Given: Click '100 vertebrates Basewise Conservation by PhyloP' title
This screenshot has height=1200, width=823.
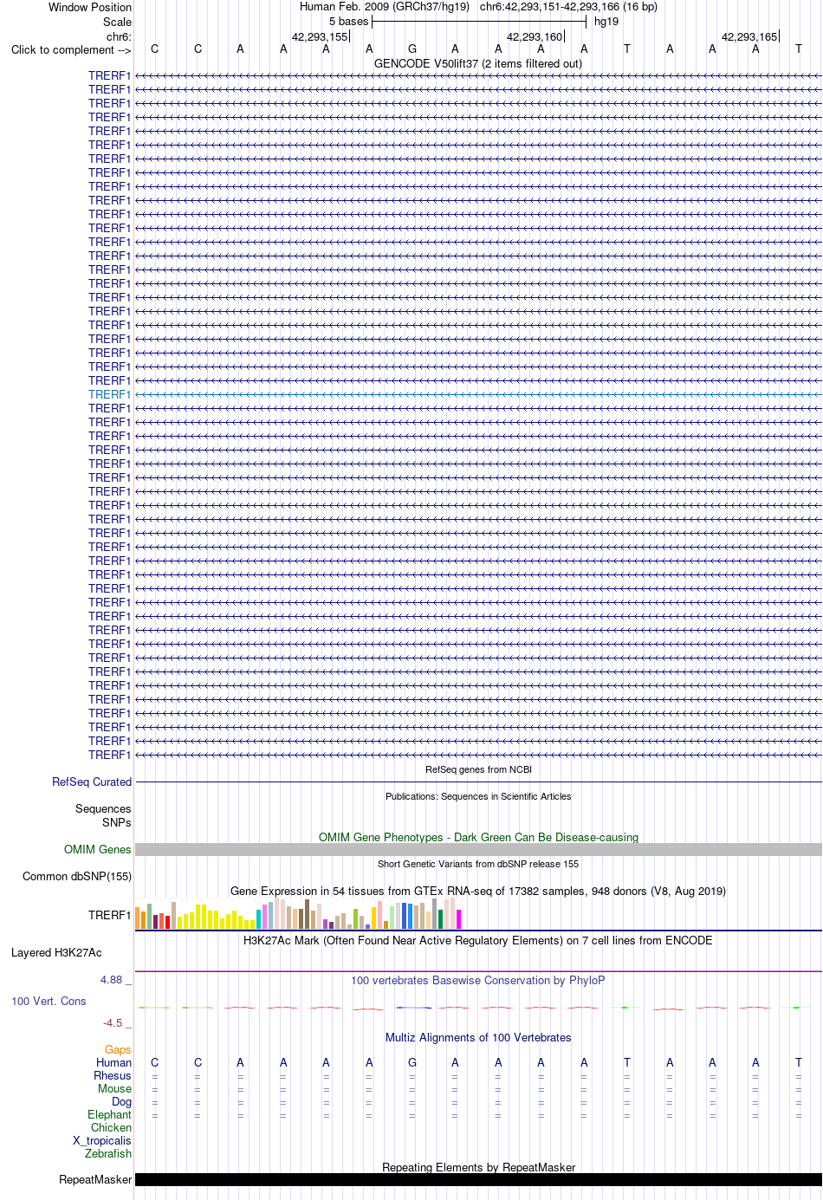Looking at the screenshot, I should tap(478, 980).
